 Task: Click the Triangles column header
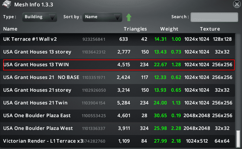click(135, 29)
